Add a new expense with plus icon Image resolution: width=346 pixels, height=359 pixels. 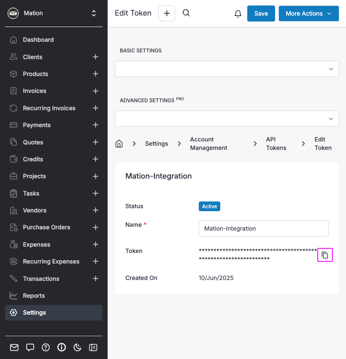[x=96, y=245]
